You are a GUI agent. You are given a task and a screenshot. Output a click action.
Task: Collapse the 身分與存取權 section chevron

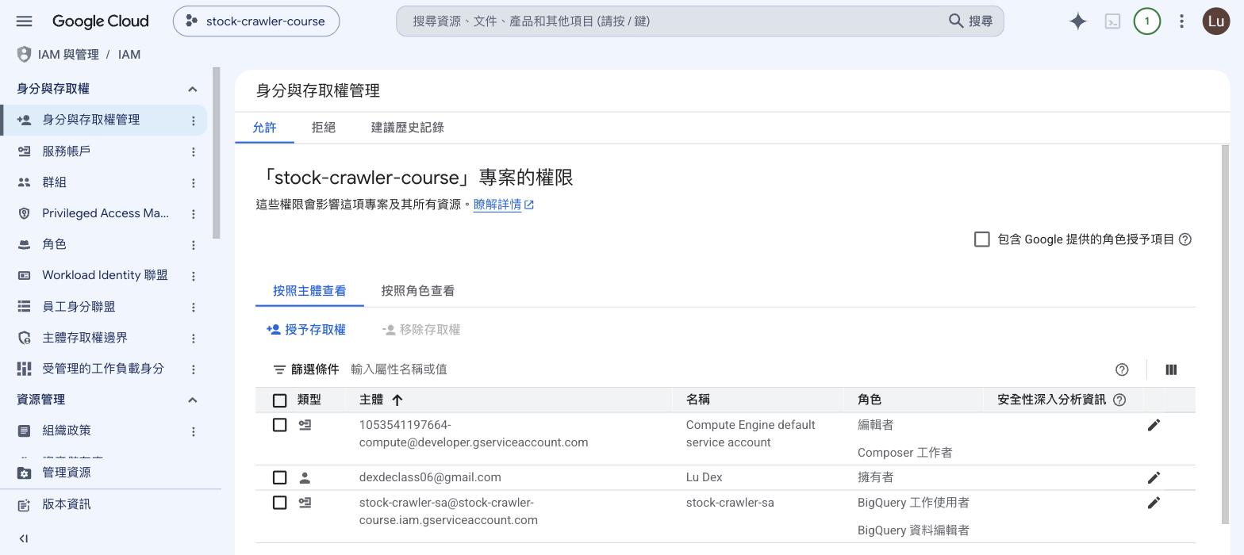point(192,89)
